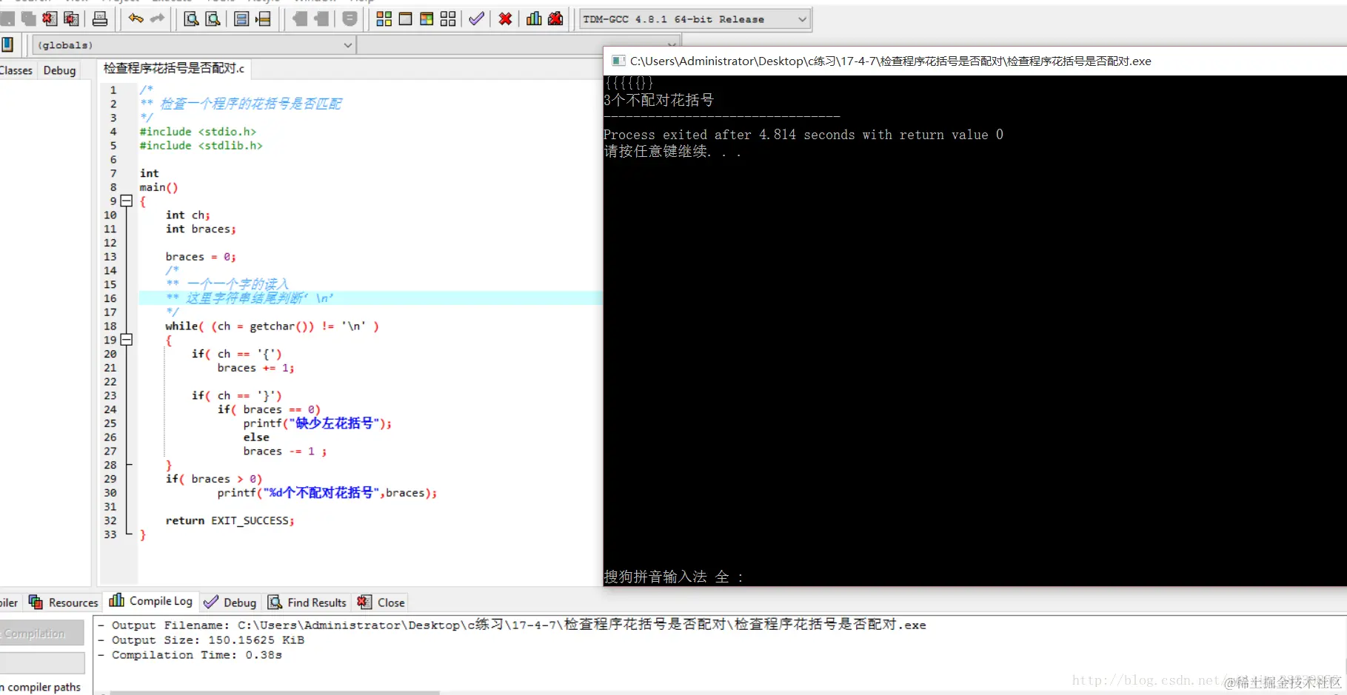Click the compile log horizontal scrollbar
The height and width of the screenshot is (695, 1347).
(x=274, y=693)
